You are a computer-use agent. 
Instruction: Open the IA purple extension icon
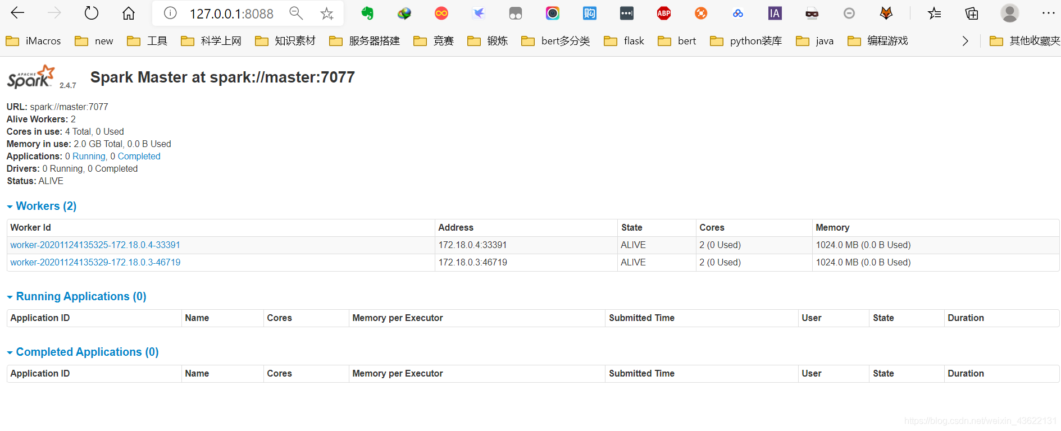click(x=775, y=13)
